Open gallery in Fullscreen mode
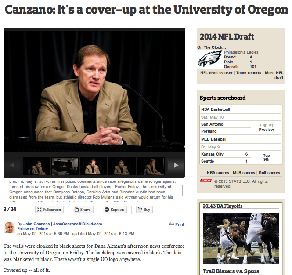 [49, 210]
